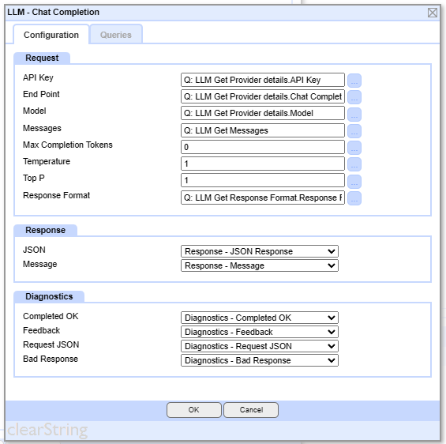446x444 pixels.
Task: Open the Max Completion Tokens ellipsis button
Action: coord(354,148)
